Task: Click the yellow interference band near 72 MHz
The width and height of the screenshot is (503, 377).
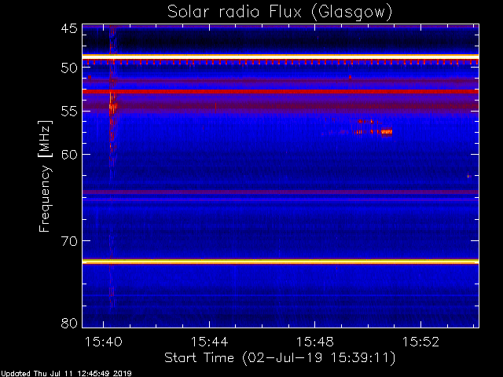Action: point(281,262)
